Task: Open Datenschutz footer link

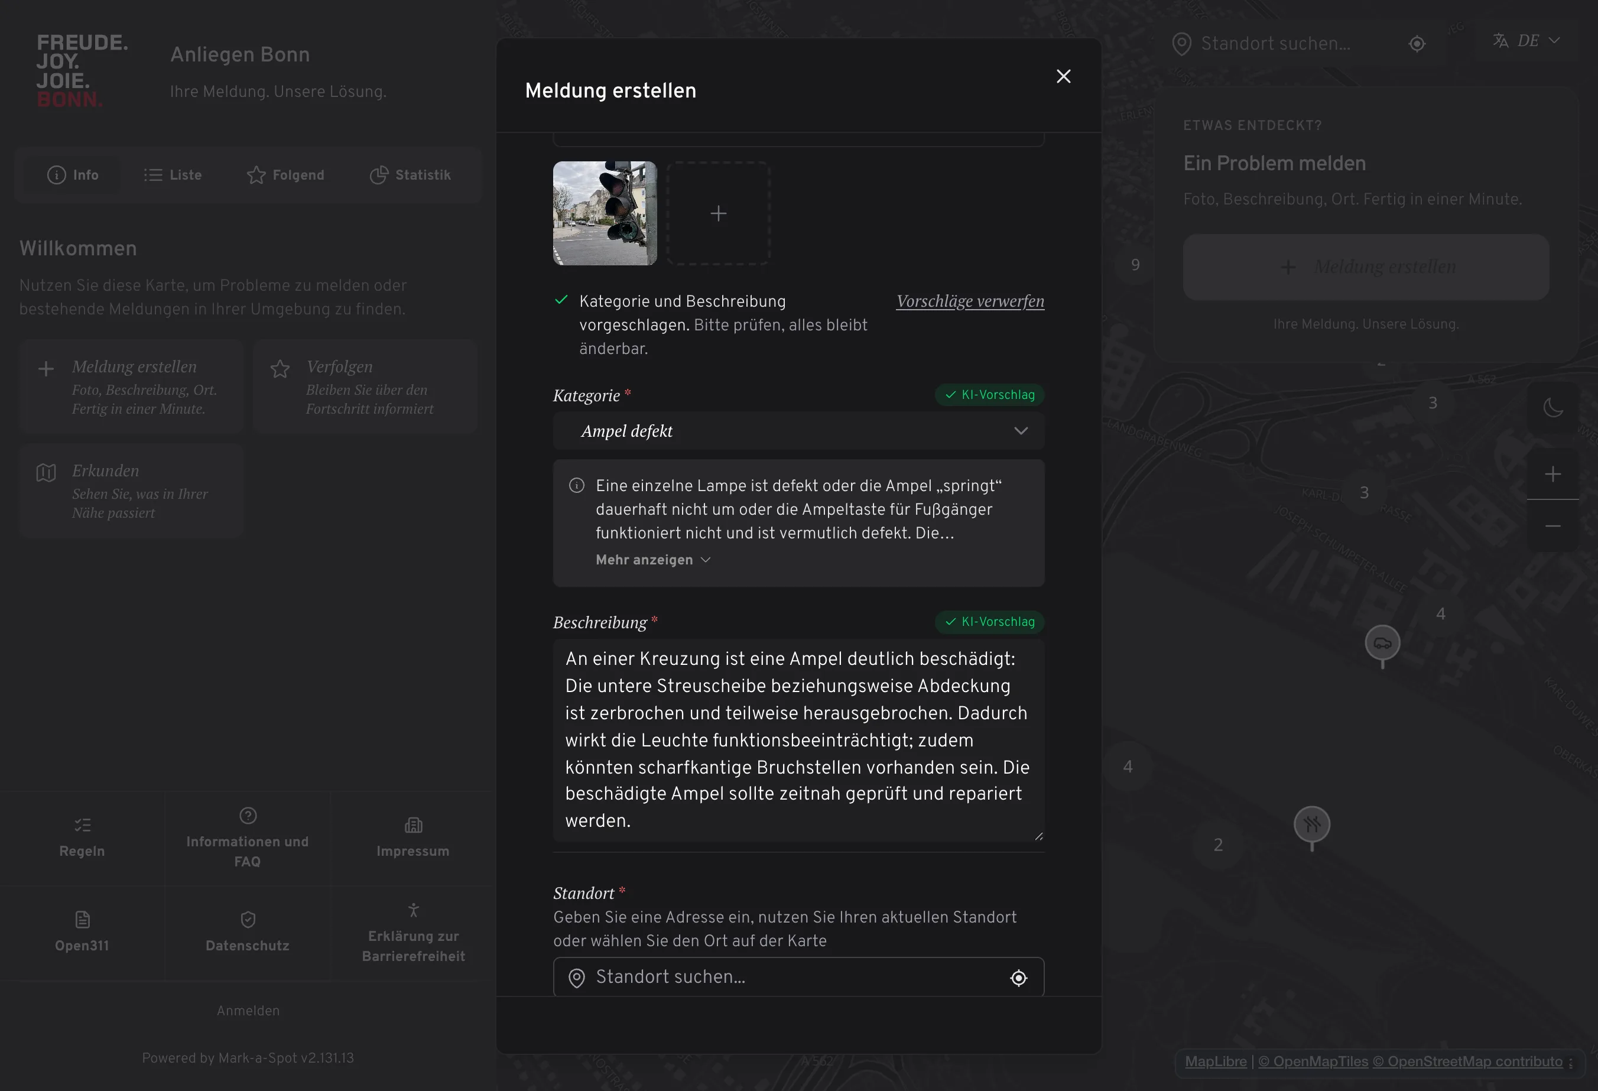Action: pos(248,933)
